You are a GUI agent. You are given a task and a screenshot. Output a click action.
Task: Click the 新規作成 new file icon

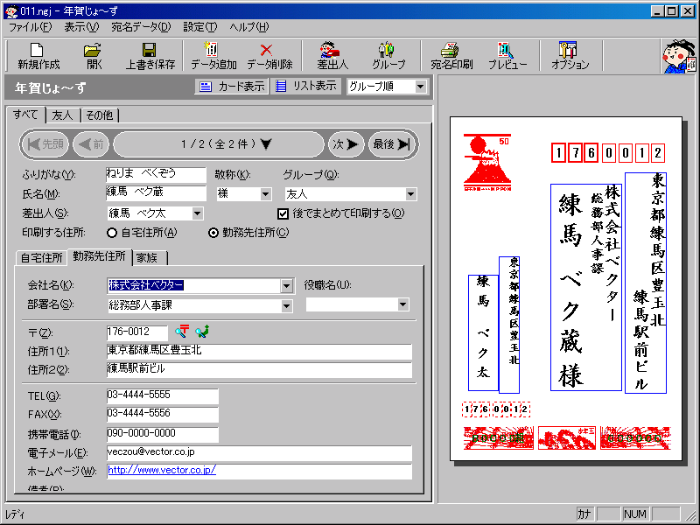(38, 56)
